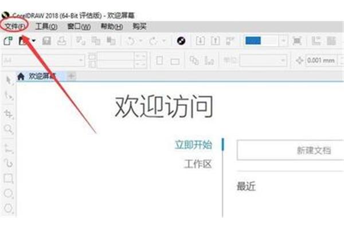Click the 最近 heading text
The image size is (344, 229).
click(246, 187)
